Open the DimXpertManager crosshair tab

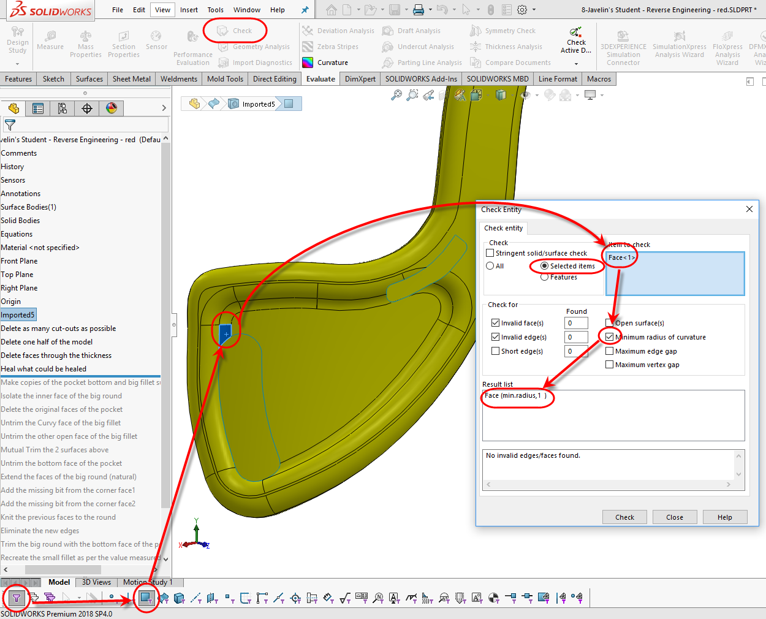pos(87,108)
